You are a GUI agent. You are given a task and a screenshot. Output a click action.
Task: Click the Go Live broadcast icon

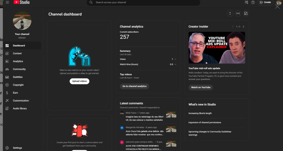(x=238, y=13)
